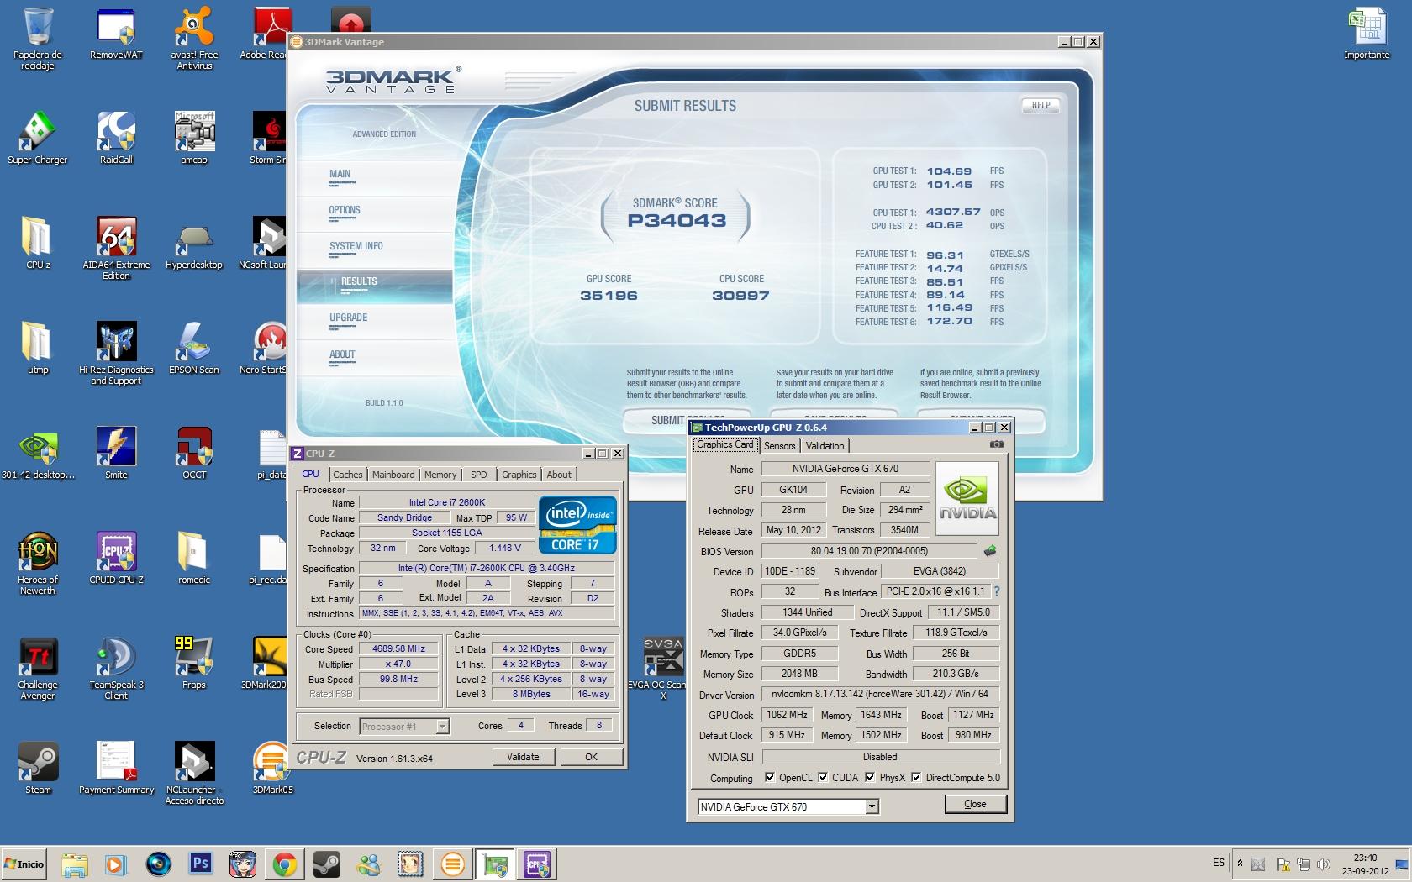Open Steam desktop shortcut

click(38, 769)
